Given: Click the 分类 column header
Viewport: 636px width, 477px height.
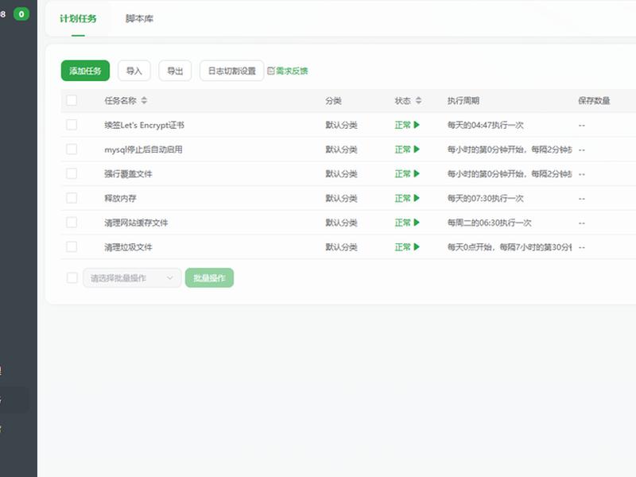Looking at the screenshot, I should coord(333,101).
